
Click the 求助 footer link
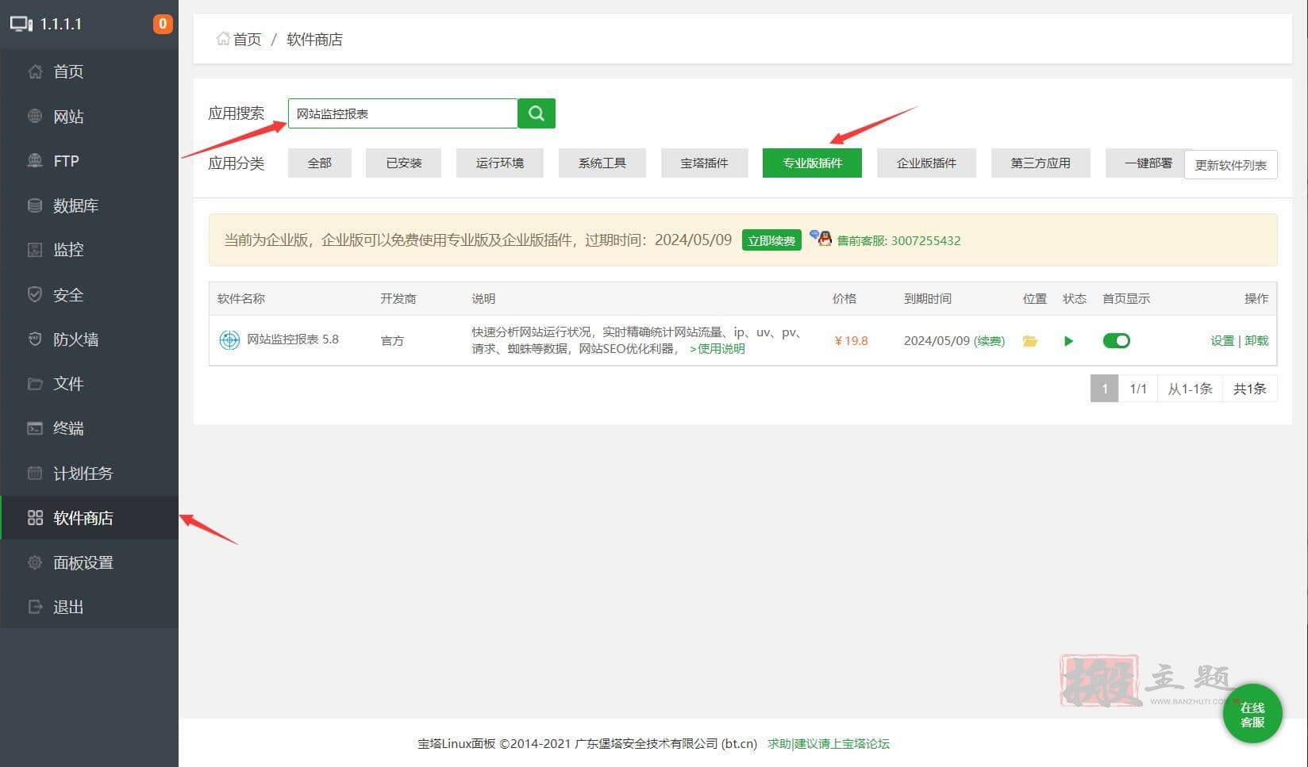pyautogui.click(x=779, y=744)
